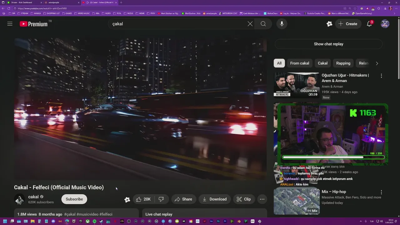The image size is (400, 225).
Task: Select the All filter chip
Action: pyautogui.click(x=279, y=63)
